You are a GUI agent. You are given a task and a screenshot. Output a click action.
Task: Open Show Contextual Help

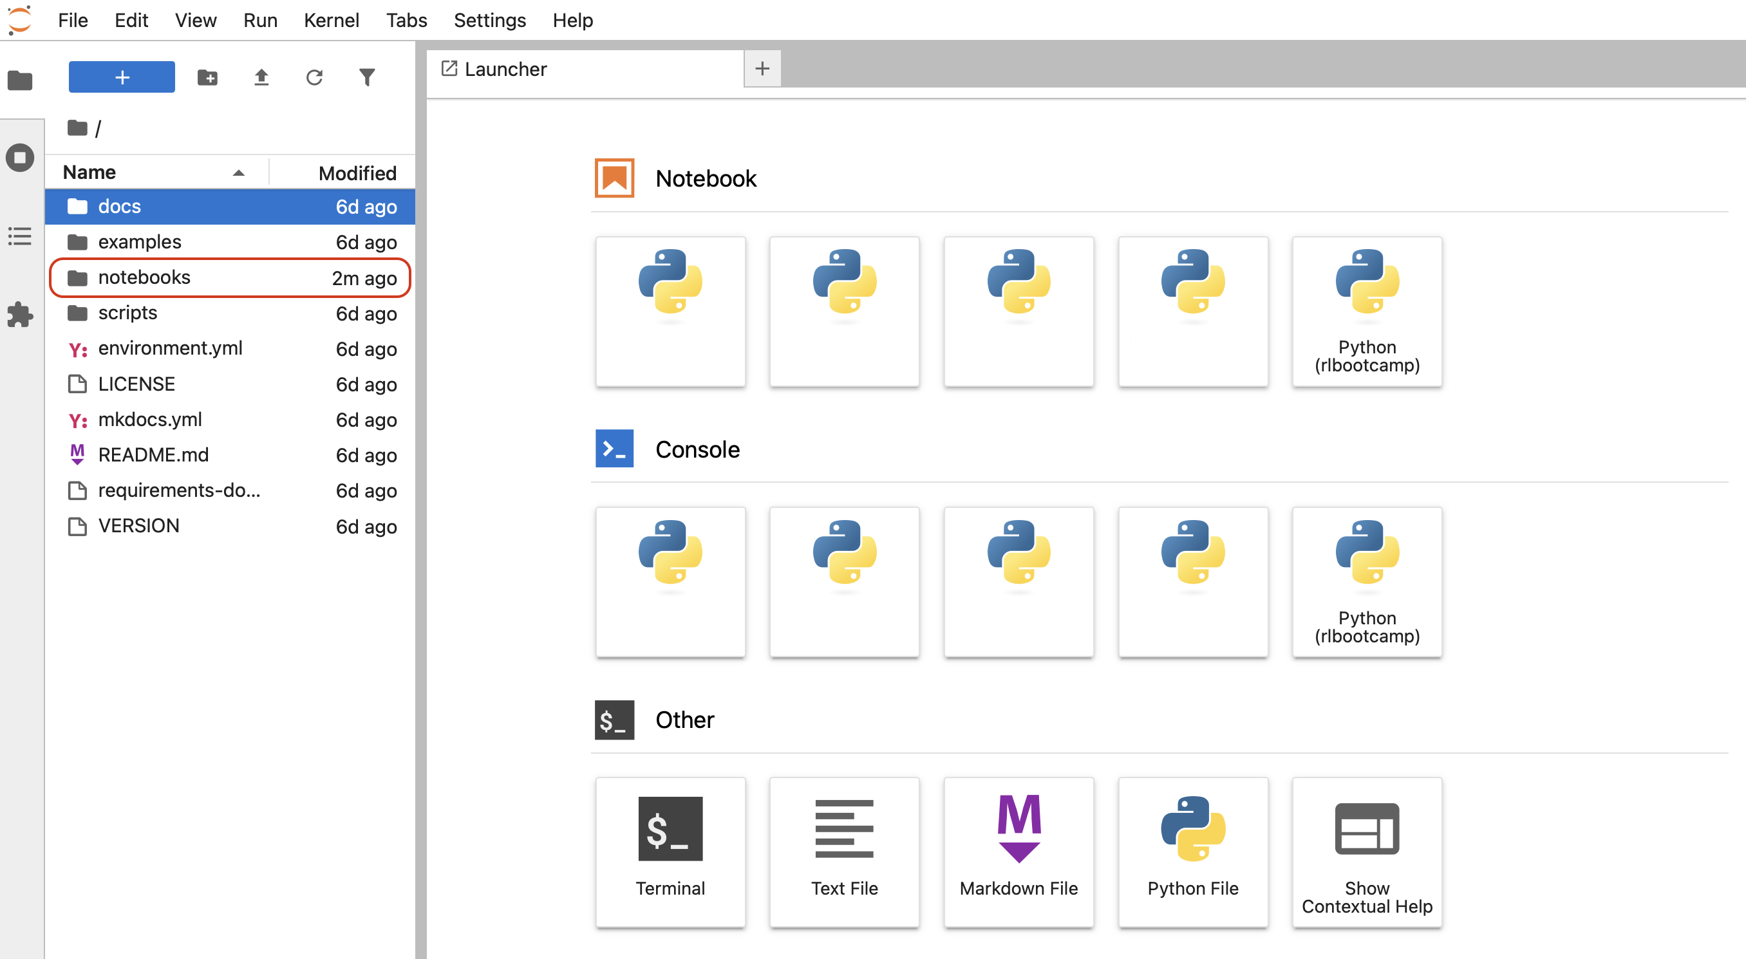[1367, 853]
